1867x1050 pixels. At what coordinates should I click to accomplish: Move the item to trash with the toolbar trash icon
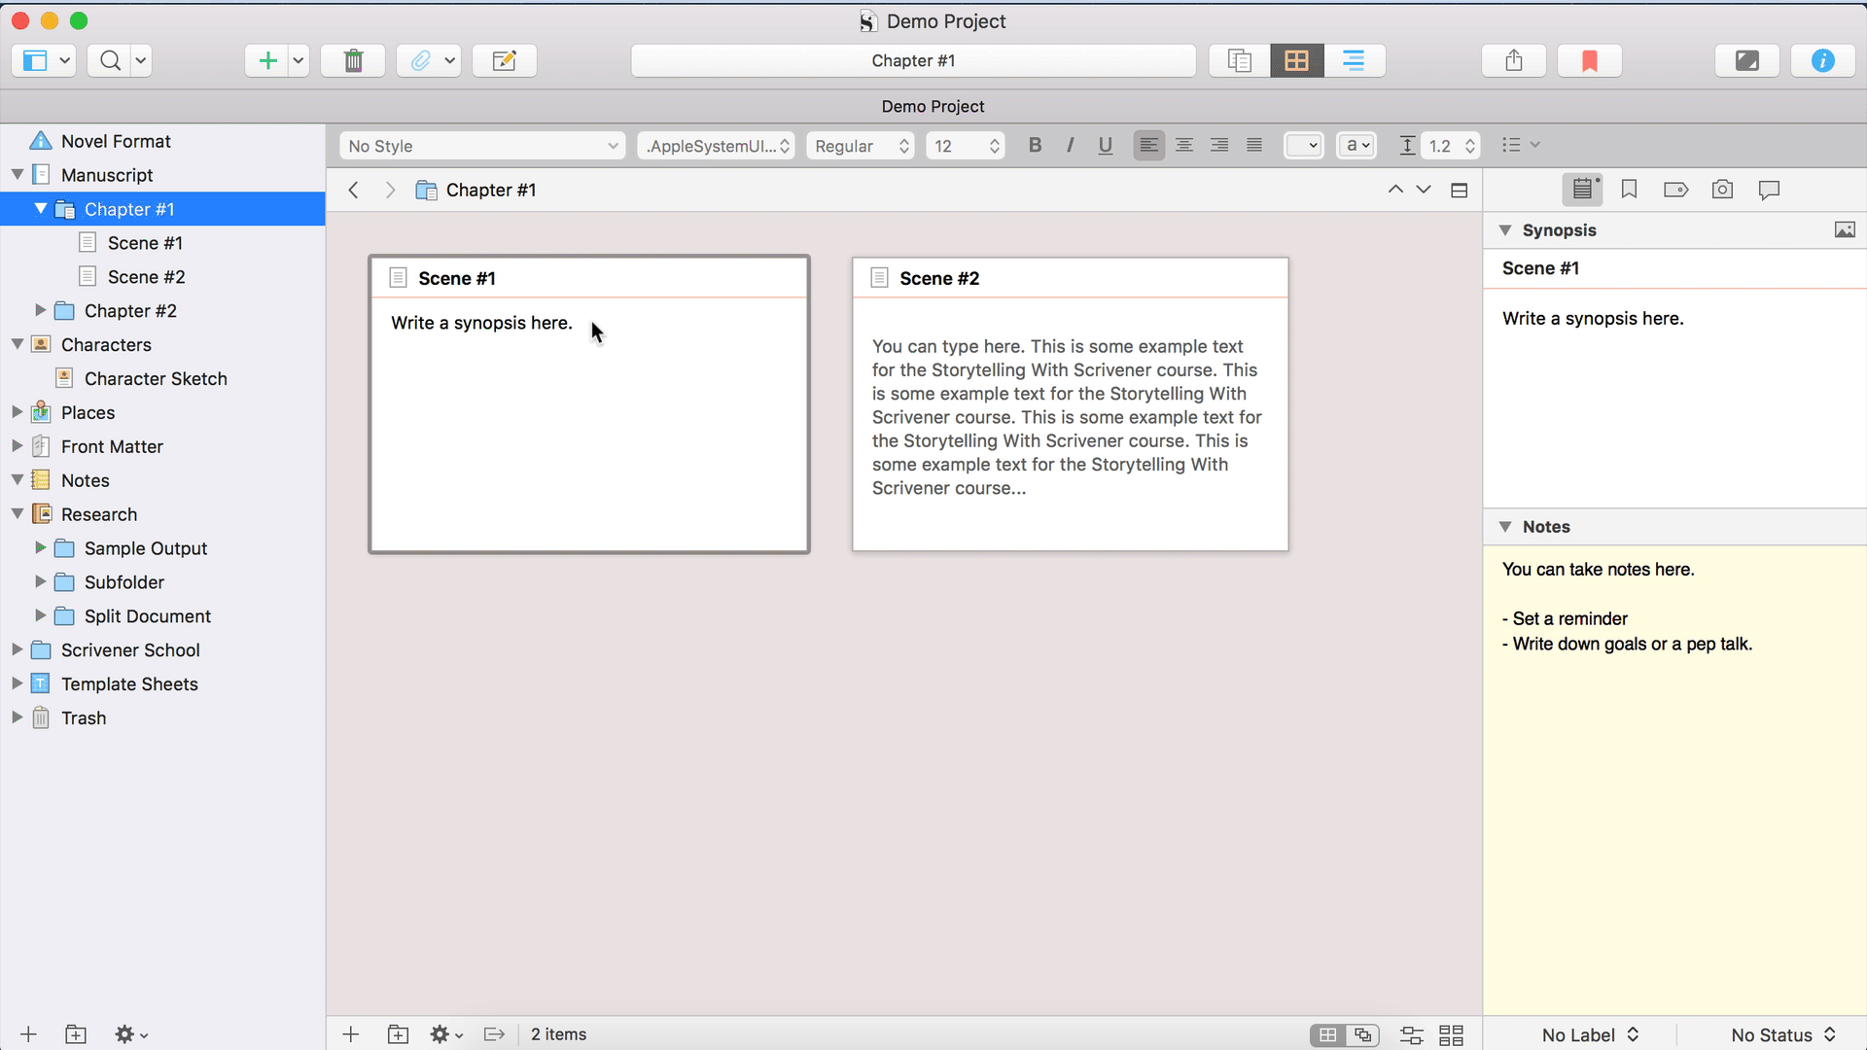(x=353, y=60)
